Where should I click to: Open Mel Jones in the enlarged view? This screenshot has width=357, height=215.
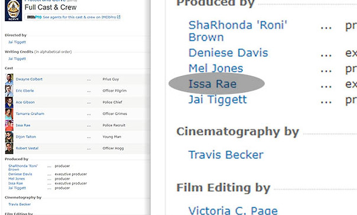click(216, 69)
